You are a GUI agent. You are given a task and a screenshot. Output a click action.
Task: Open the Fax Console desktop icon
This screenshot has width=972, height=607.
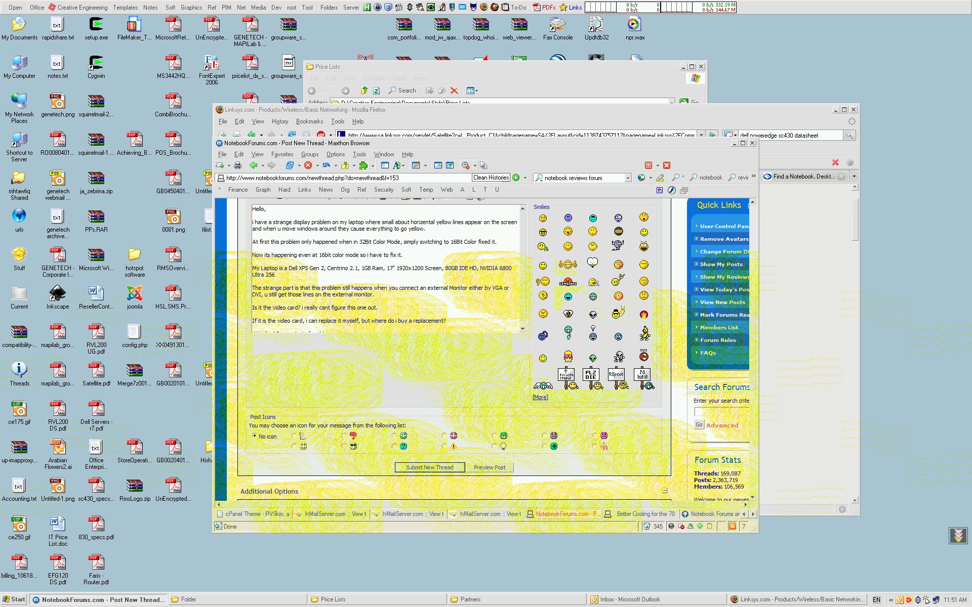(x=558, y=28)
